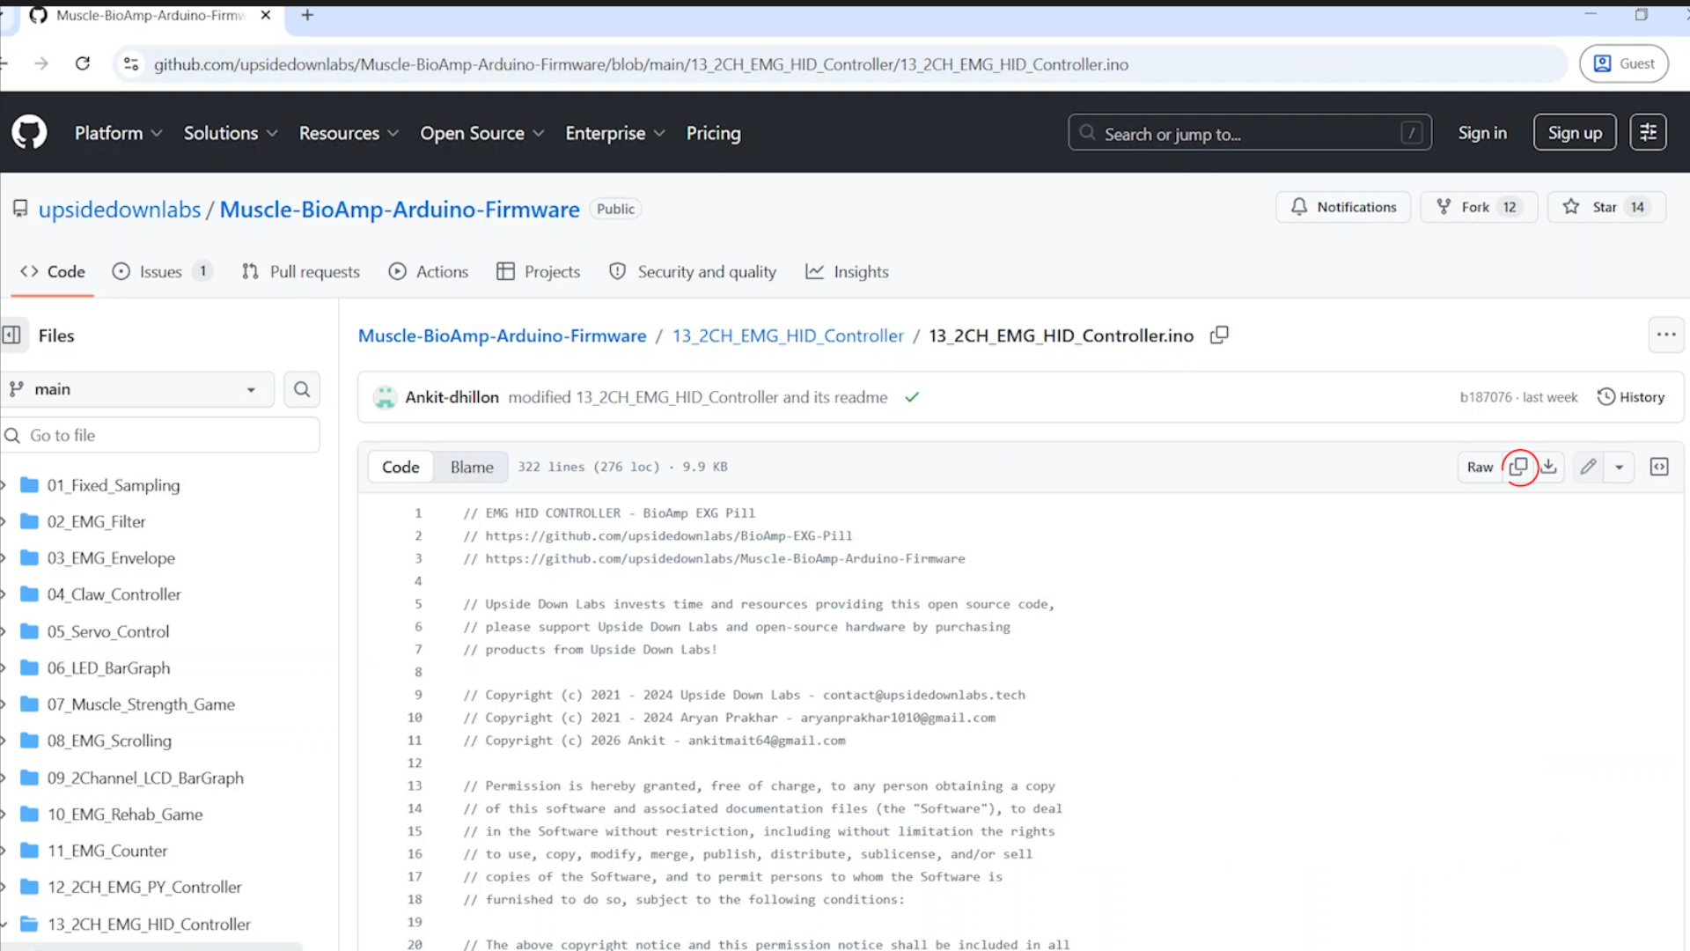Open Security and quality tab
1690x951 pixels.
click(693, 272)
